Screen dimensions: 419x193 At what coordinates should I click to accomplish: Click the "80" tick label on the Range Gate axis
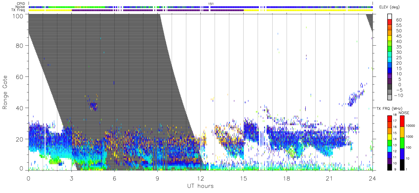tap(19, 46)
